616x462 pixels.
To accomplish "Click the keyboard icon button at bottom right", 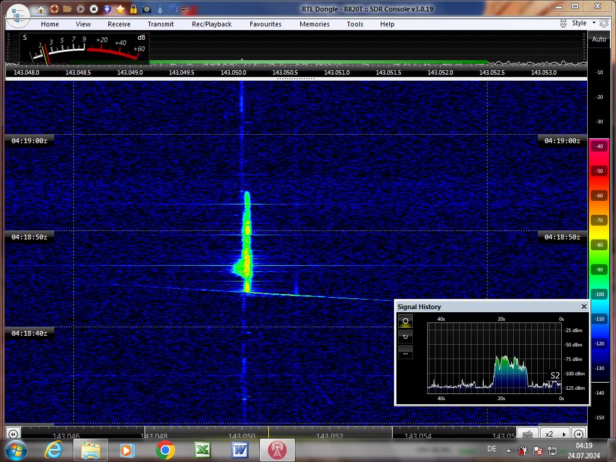I will pos(528,434).
